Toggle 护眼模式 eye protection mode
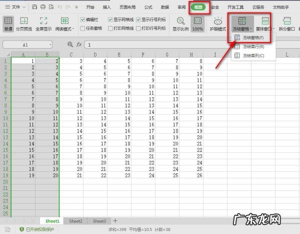300x234 pixels. point(218,24)
